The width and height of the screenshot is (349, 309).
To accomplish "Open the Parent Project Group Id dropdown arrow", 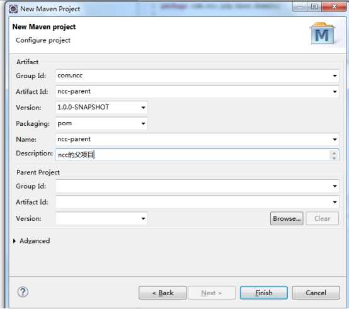I will click(335, 186).
